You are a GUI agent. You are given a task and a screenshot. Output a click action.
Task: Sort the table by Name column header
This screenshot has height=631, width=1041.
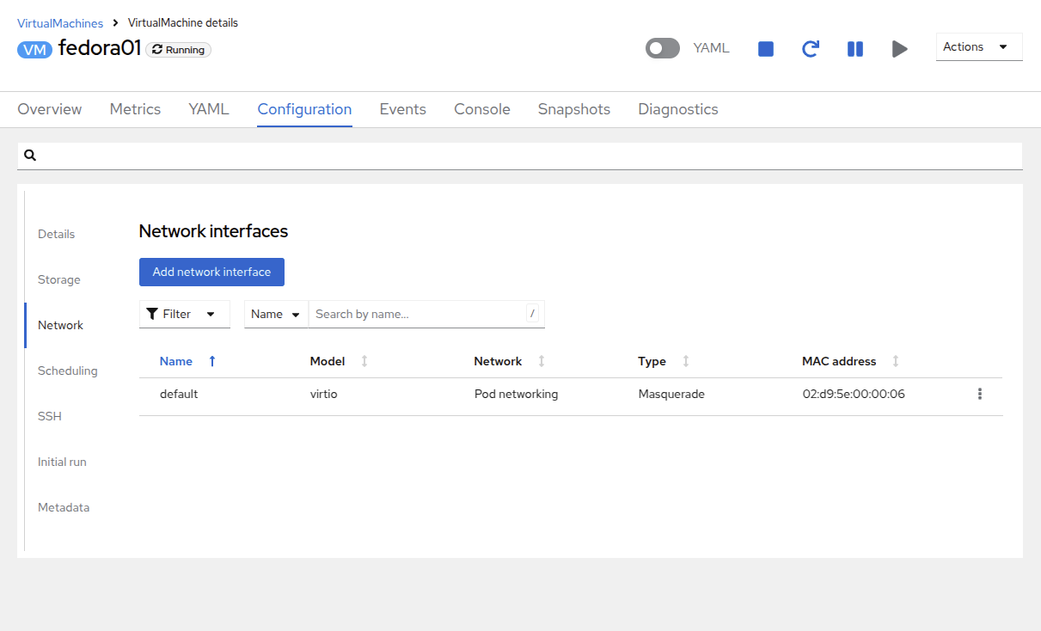coord(176,362)
